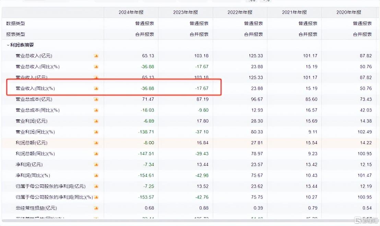380x226 pixels.
Task: Select the 2020年年报 column header
Action: pyautogui.click(x=349, y=12)
